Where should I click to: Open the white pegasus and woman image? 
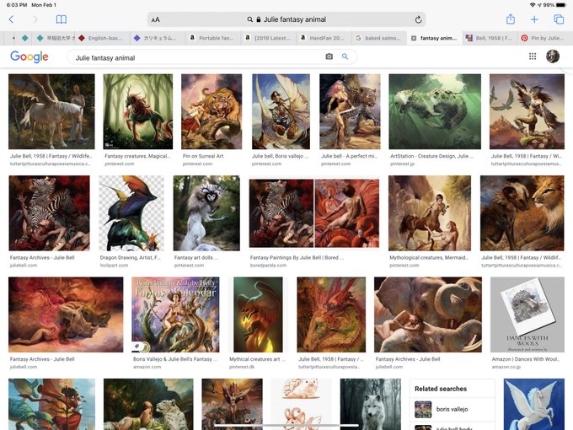(x=51, y=111)
